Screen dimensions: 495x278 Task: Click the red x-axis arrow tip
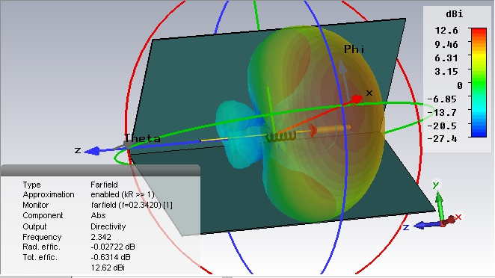(357, 99)
